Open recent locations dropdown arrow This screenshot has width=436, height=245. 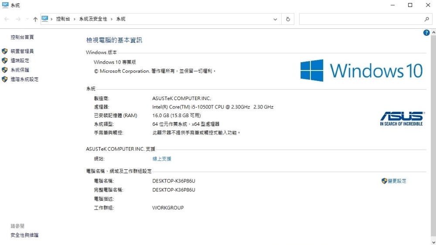[27, 19]
